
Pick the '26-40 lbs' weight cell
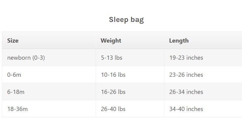[x=113, y=109]
